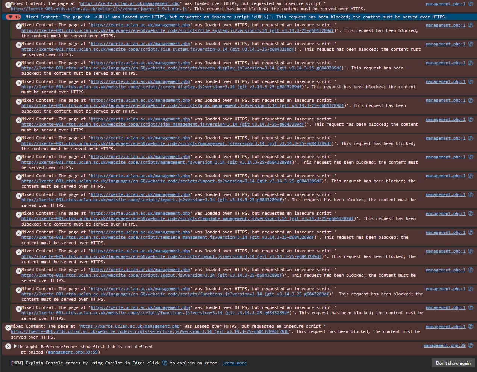The image size is (477, 372).
Task: Open the jquery-1.9.1.min.js script URL
Action: click(98, 9)
